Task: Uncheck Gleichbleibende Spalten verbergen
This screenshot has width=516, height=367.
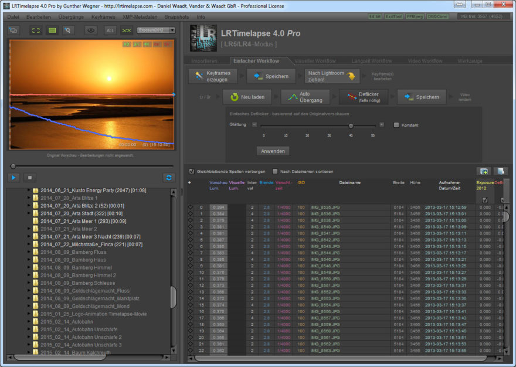Action: point(192,171)
